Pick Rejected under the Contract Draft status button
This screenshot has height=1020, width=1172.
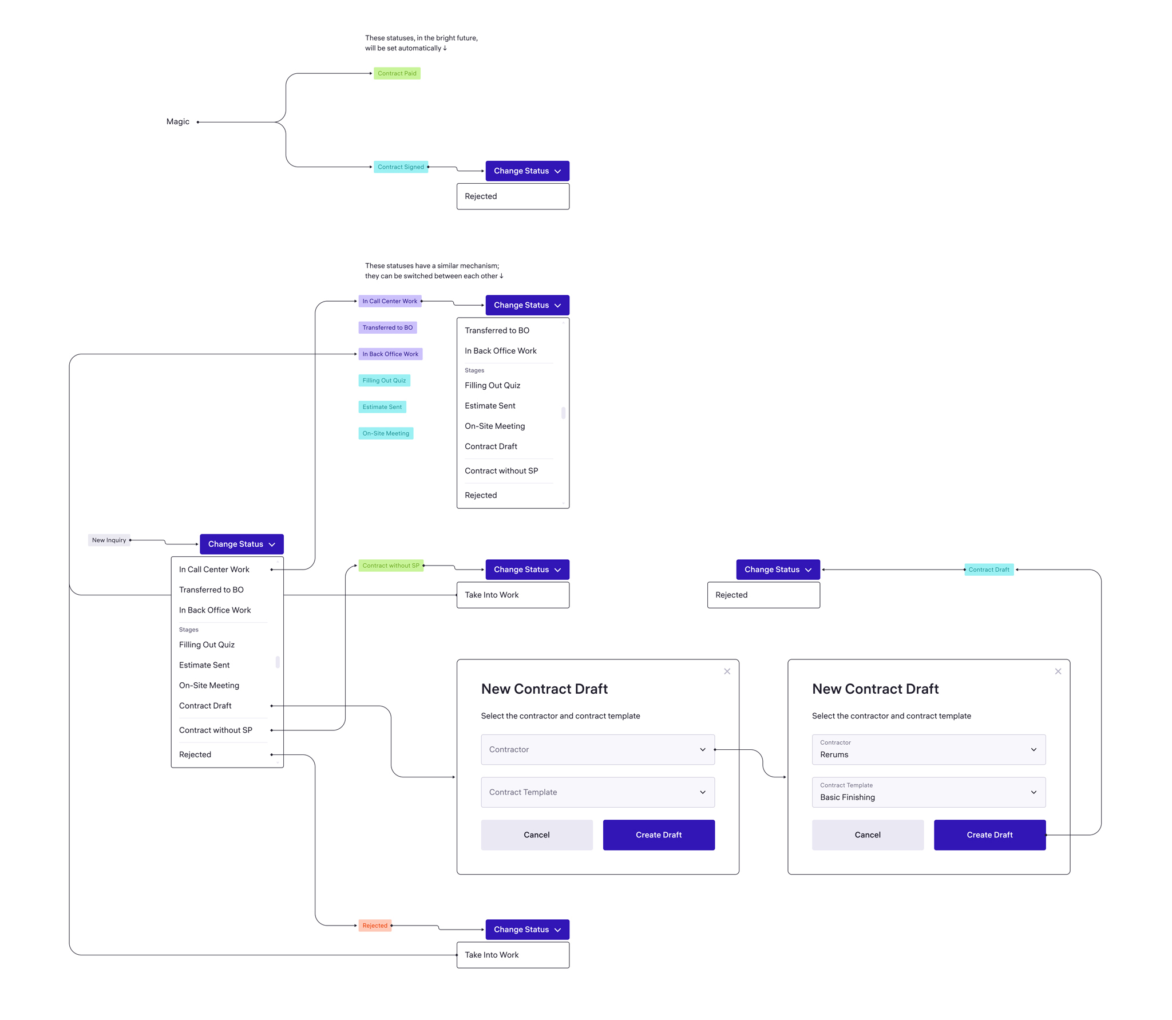tap(731, 595)
